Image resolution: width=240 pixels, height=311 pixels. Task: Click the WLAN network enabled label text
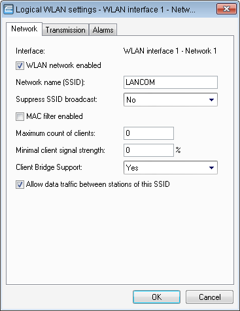point(63,65)
